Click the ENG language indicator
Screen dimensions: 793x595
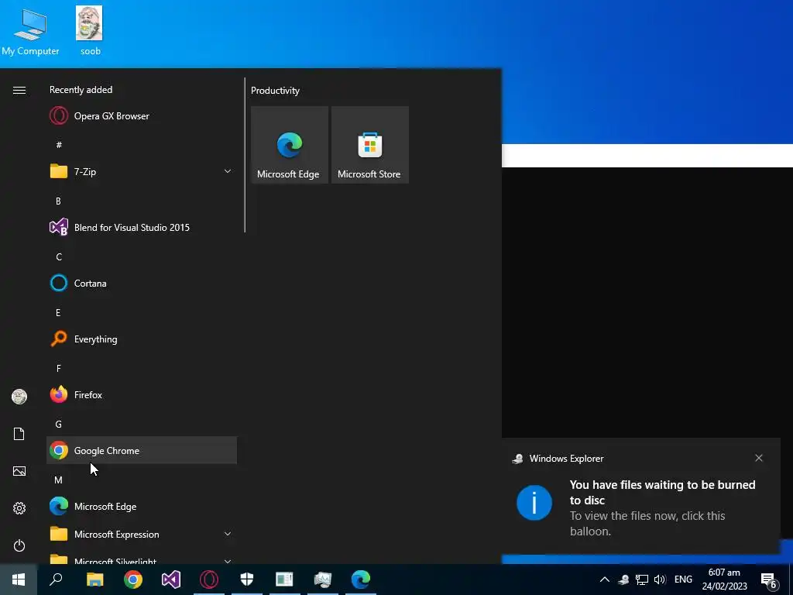683,580
